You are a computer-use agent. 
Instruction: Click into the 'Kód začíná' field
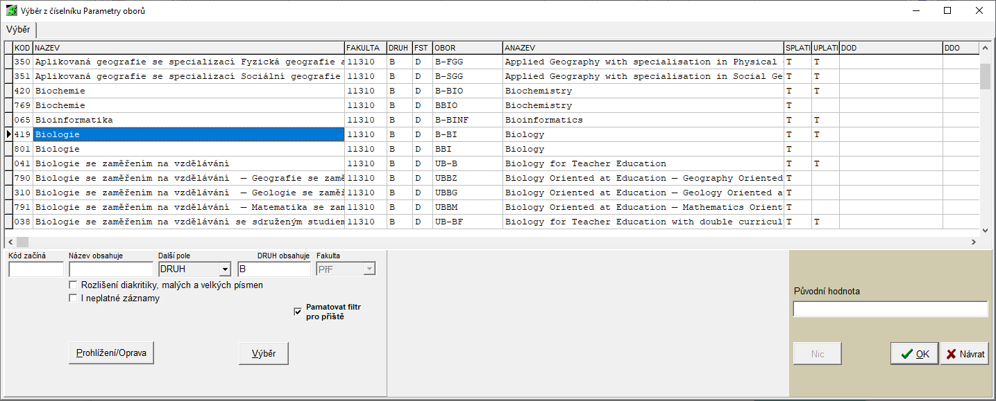tap(35, 269)
